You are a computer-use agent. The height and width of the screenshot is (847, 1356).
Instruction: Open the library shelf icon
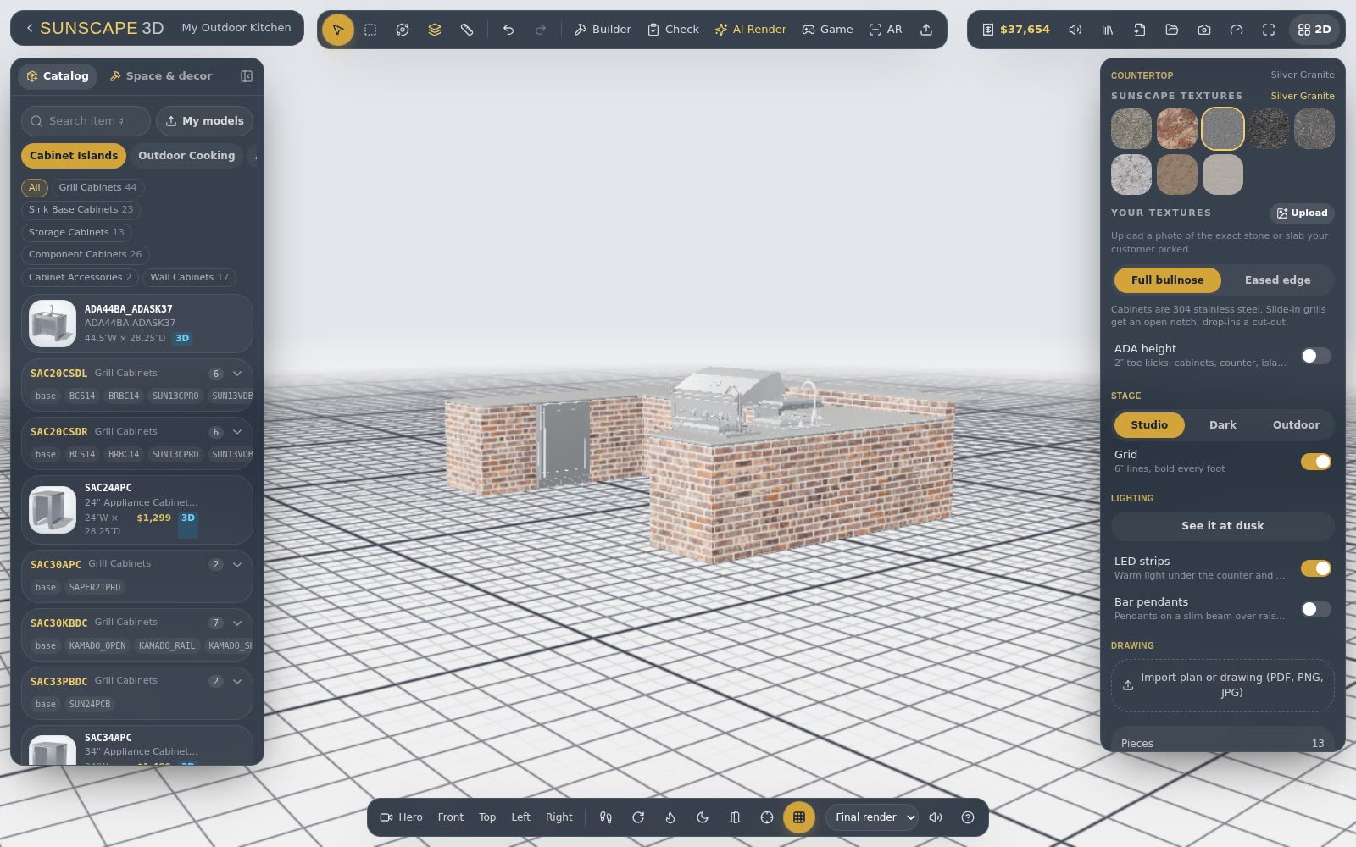click(x=1108, y=30)
